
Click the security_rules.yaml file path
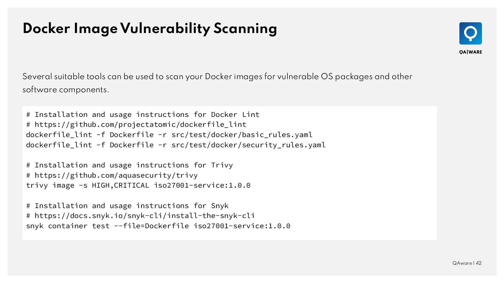pos(248,145)
